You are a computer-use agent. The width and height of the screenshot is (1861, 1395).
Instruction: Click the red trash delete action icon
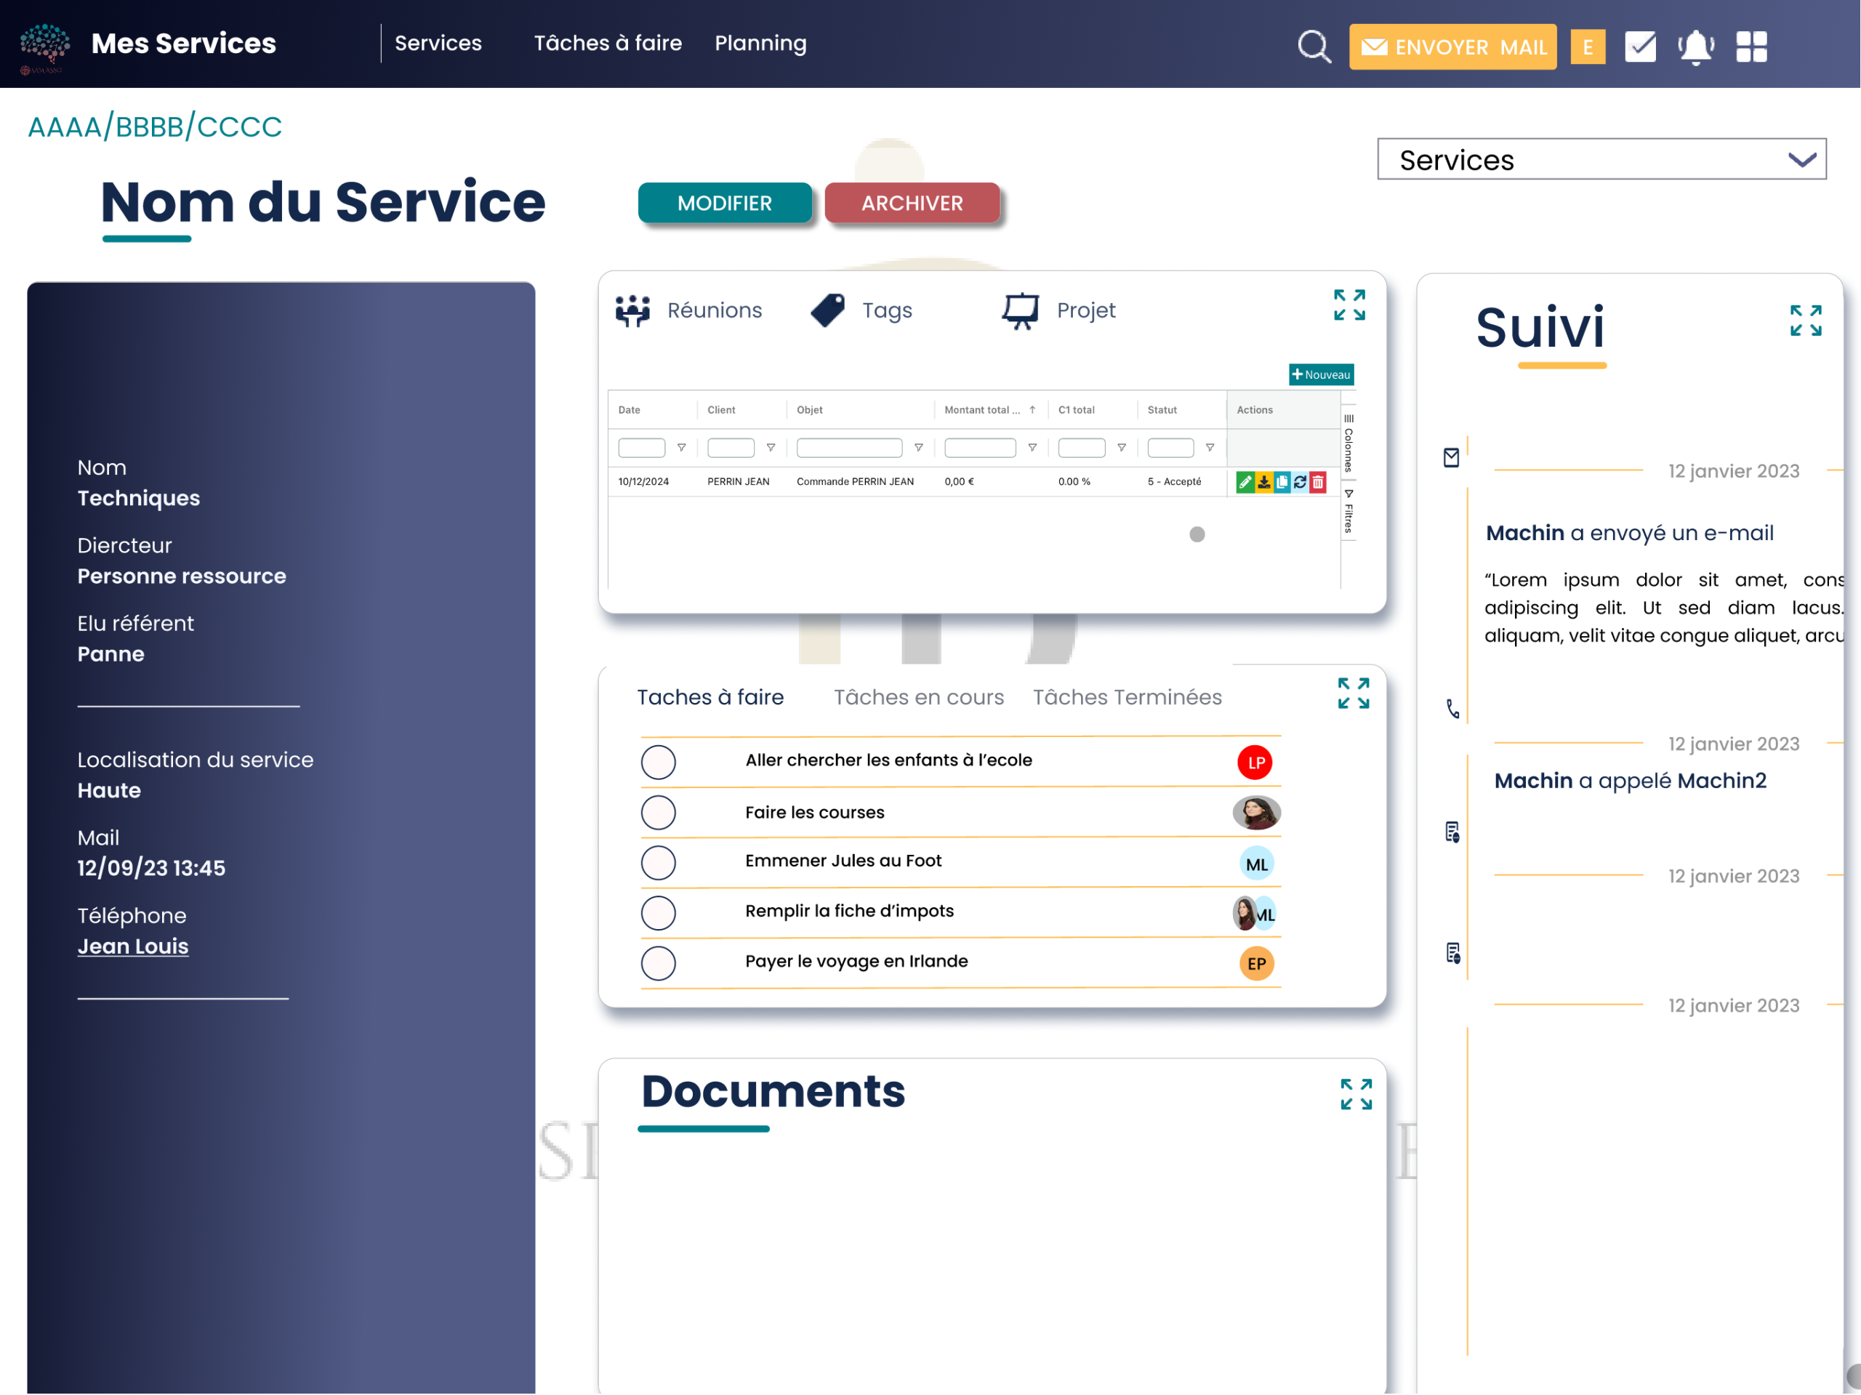(x=1317, y=481)
